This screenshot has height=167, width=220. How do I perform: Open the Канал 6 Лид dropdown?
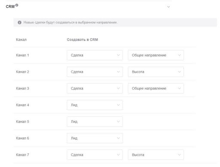coord(95,138)
